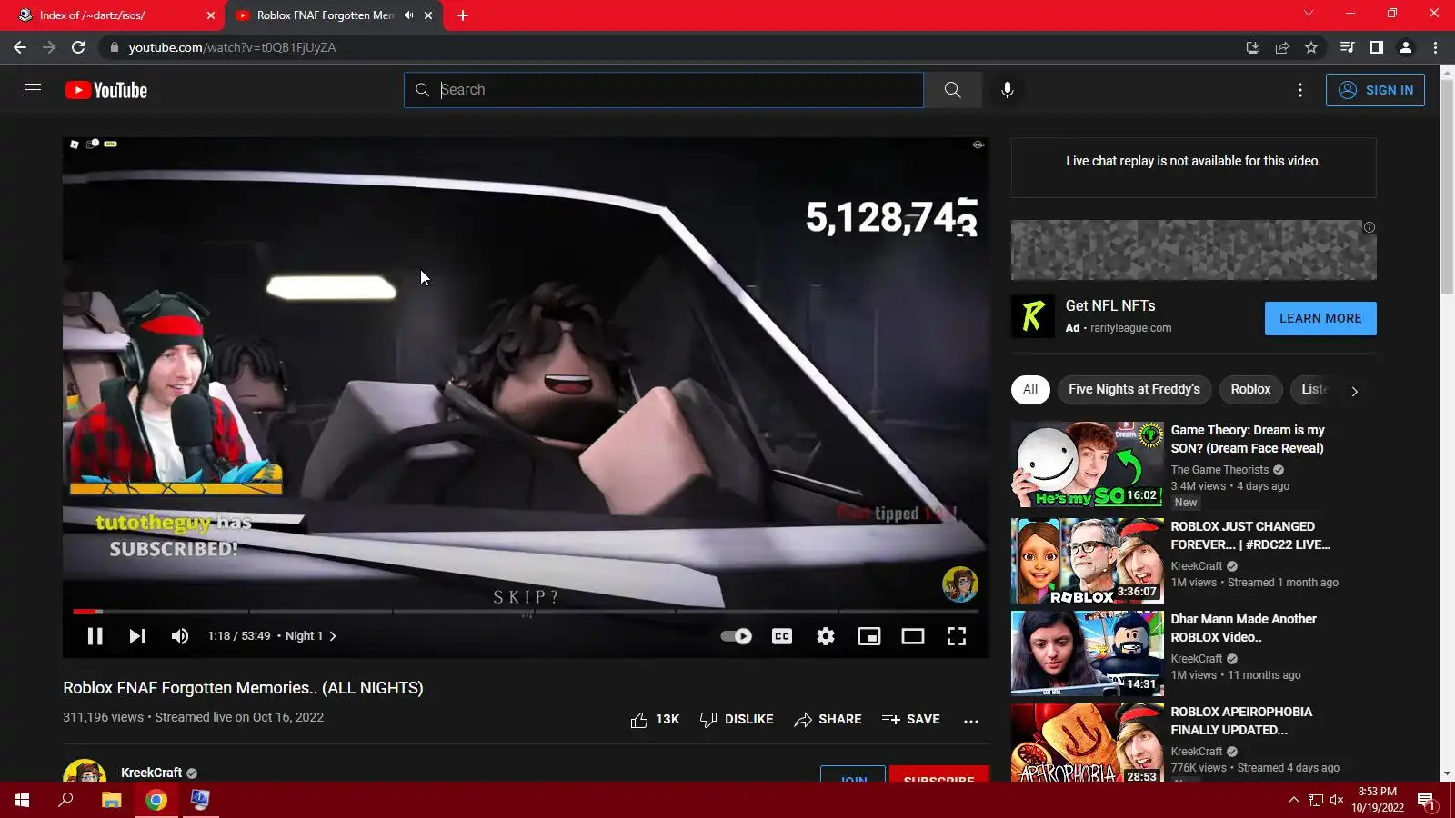Image resolution: width=1455 pixels, height=818 pixels.
Task: Click LEARN MORE on the NFL NFTs ad
Action: pos(1320,318)
